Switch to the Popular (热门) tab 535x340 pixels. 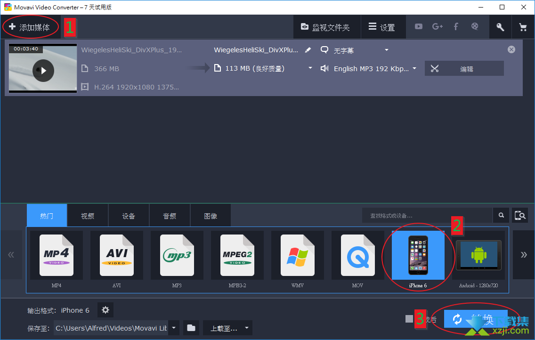[47, 216]
